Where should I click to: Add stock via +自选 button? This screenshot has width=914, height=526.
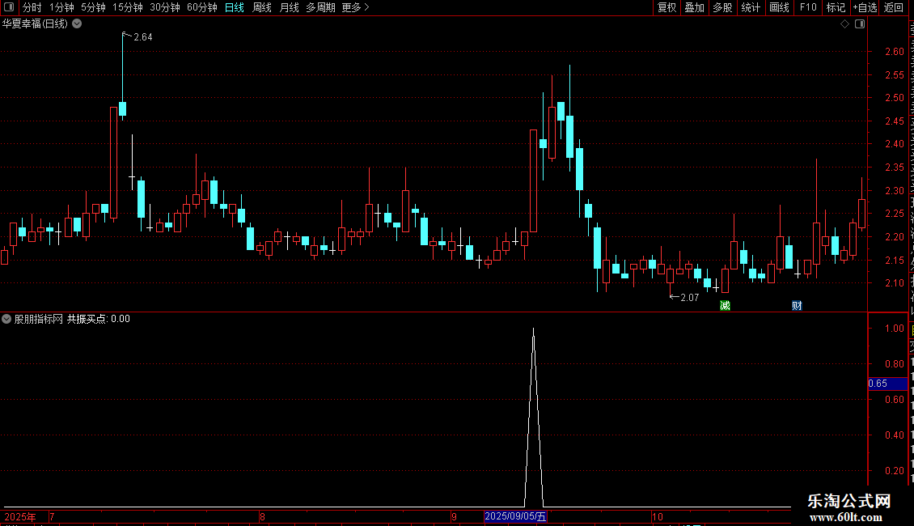[x=865, y=7]
